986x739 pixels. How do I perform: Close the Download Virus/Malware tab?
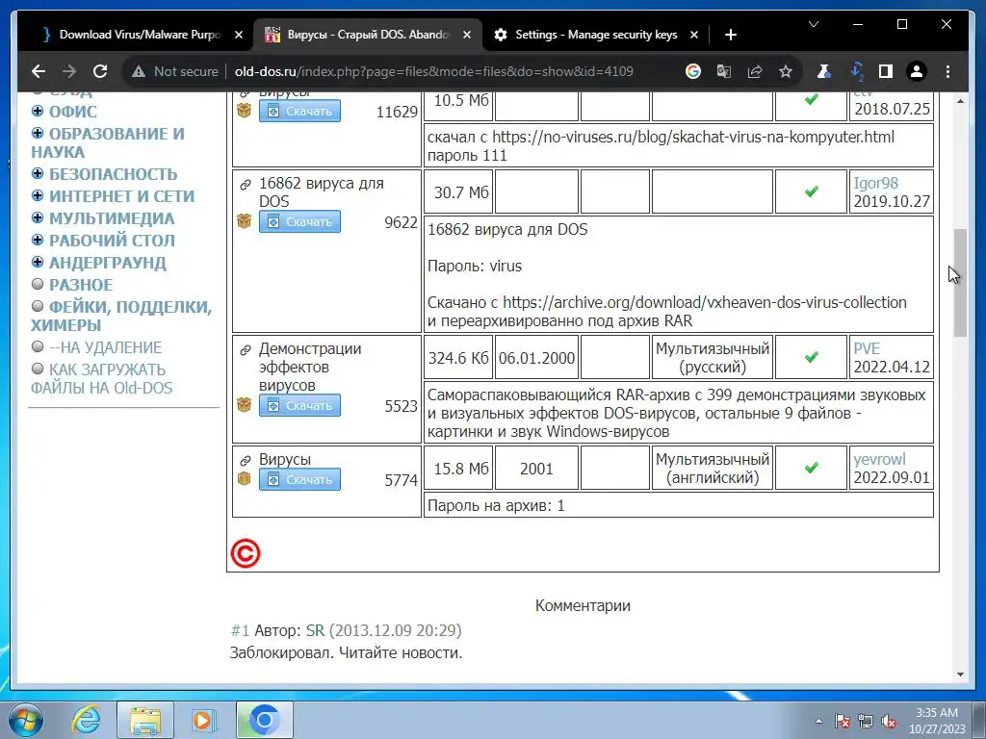pos(239,36)
